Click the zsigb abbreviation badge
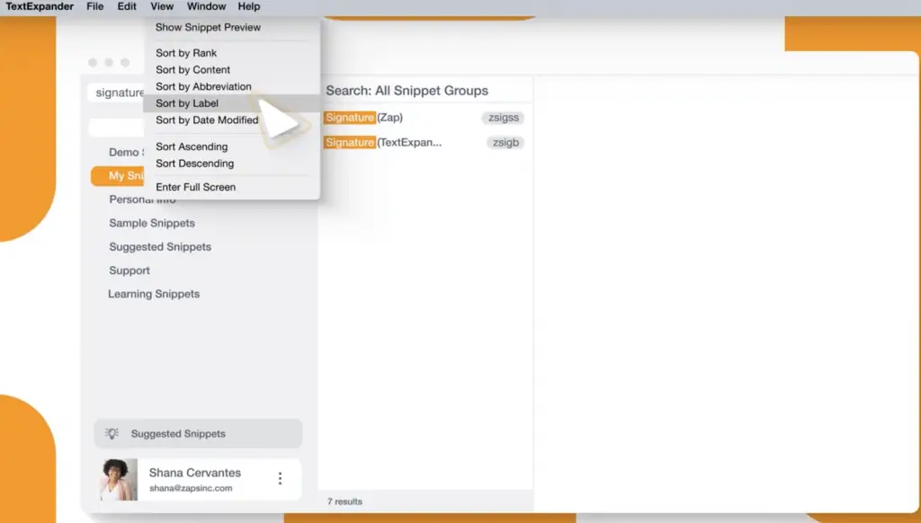Viewport: 921px width, 523px height. pyautogui.click(x=505, y=143)
